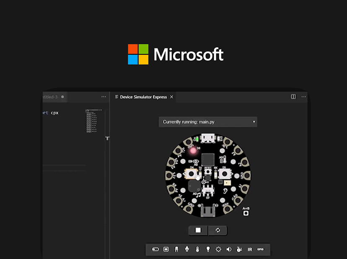This screenshot has width=347, height=259.
Task: Click the glowing pink NeoPixel LED near D8
Action: (193, 151)
